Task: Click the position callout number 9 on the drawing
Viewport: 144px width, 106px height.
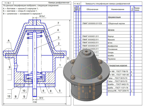Action: (x=9, y=67)
